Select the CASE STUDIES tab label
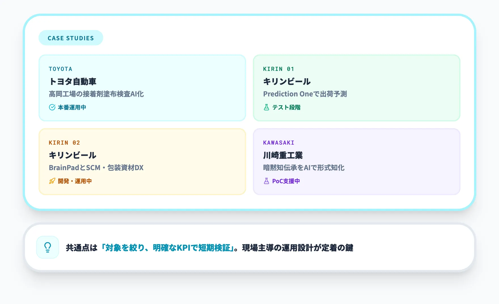Screen dimensions: 499x304 [70, 38]
